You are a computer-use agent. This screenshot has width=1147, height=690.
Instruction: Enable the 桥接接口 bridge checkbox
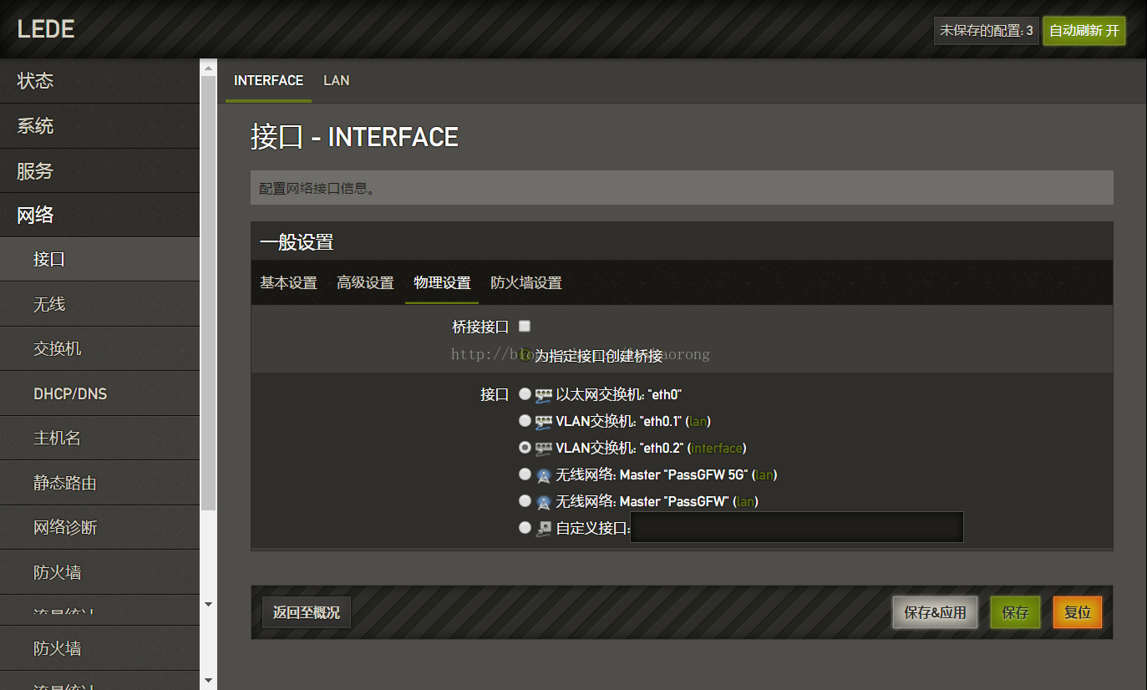(x=525, y=326)
